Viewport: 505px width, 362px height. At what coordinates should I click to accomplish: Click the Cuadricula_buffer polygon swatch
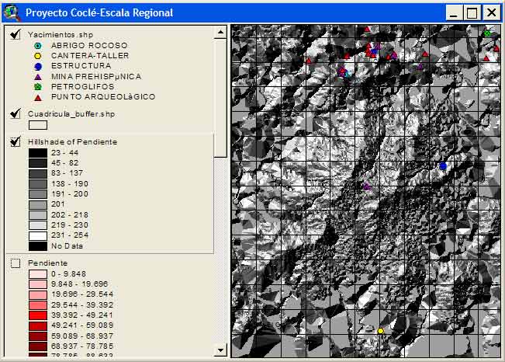click(x=38, y=124)
